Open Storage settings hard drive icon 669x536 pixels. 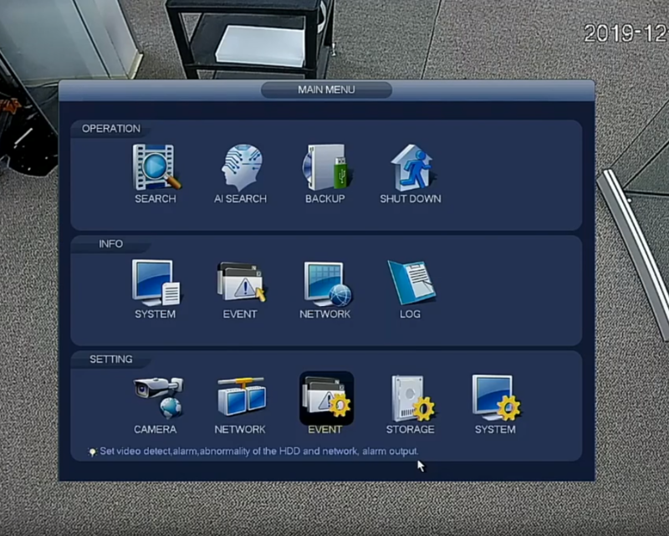412,398
